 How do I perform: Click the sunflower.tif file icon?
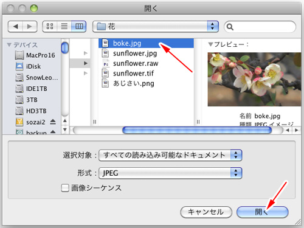click(105, 74)
